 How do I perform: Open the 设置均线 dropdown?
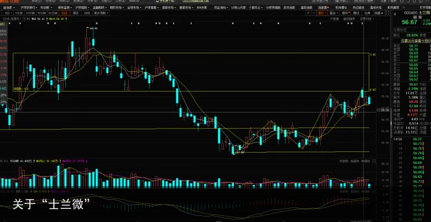[x=367, y=19]
